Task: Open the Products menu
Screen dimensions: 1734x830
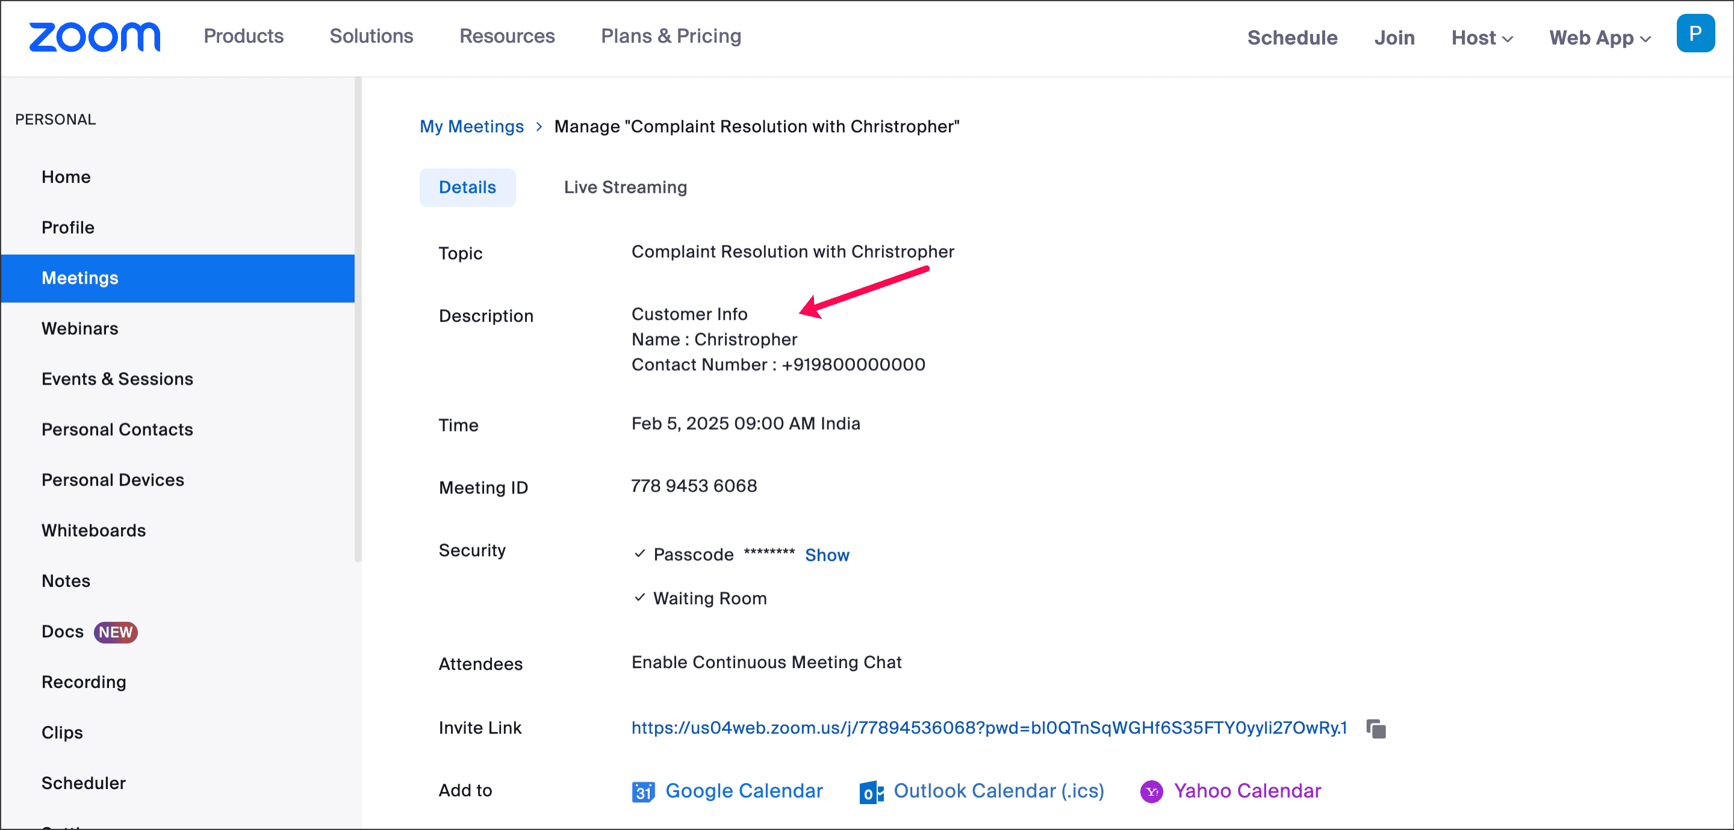Action: [244, 36]
